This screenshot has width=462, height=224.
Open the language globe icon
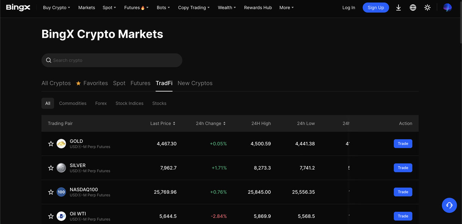coord(413,8)
